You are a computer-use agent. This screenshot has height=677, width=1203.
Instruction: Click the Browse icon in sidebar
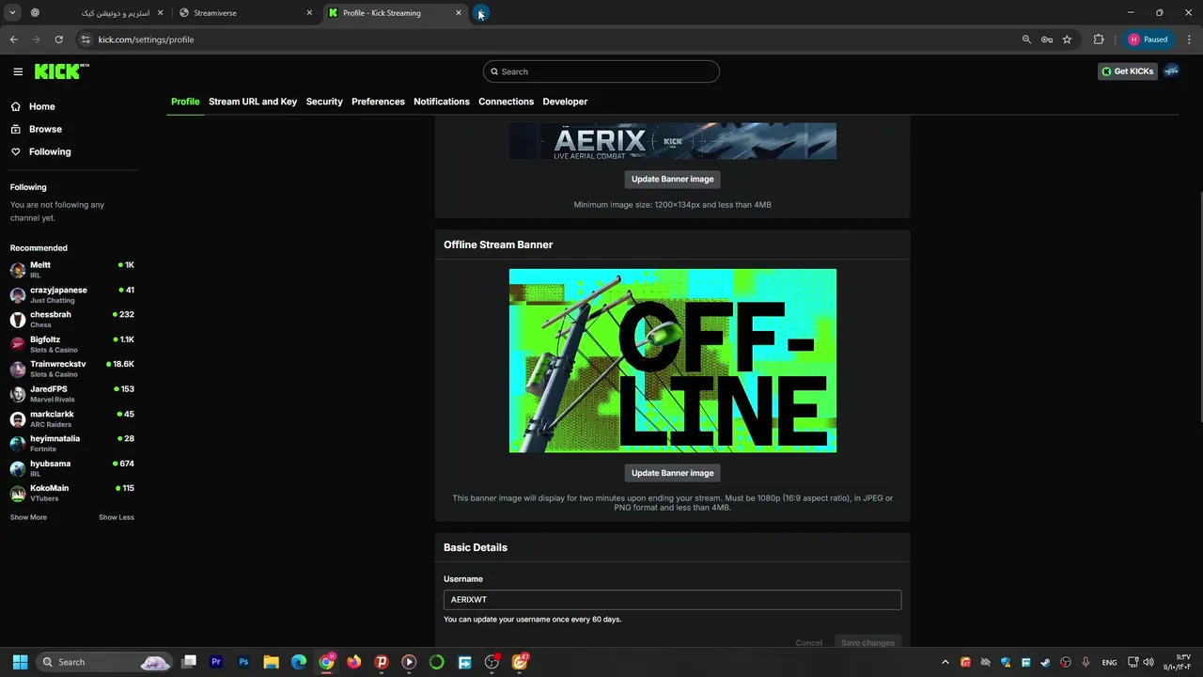click(16, 129)
